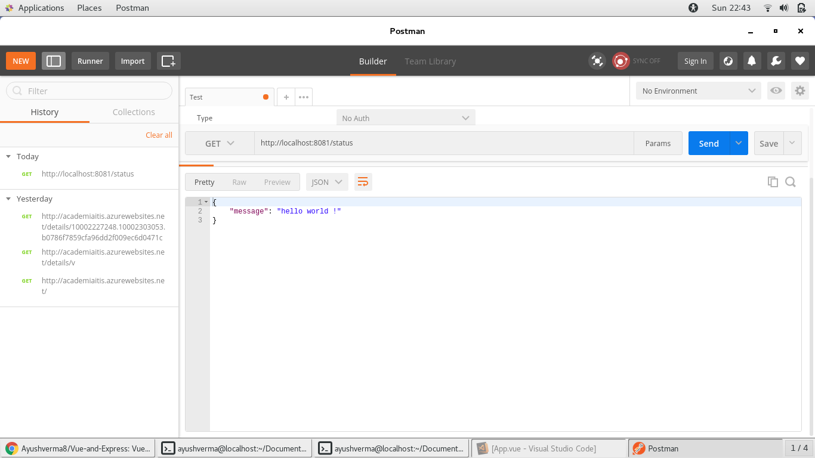Screen dimensions: 815x458
Task: Add a new request tab
Action: pyautogui.click(x=286, y=97)
